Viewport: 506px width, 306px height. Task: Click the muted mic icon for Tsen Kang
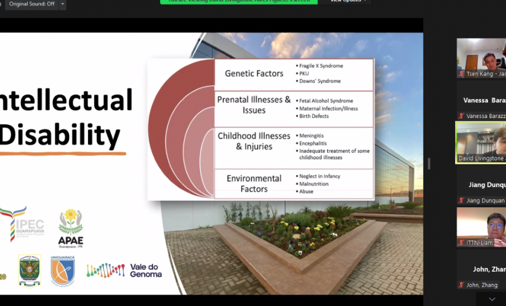461,74
